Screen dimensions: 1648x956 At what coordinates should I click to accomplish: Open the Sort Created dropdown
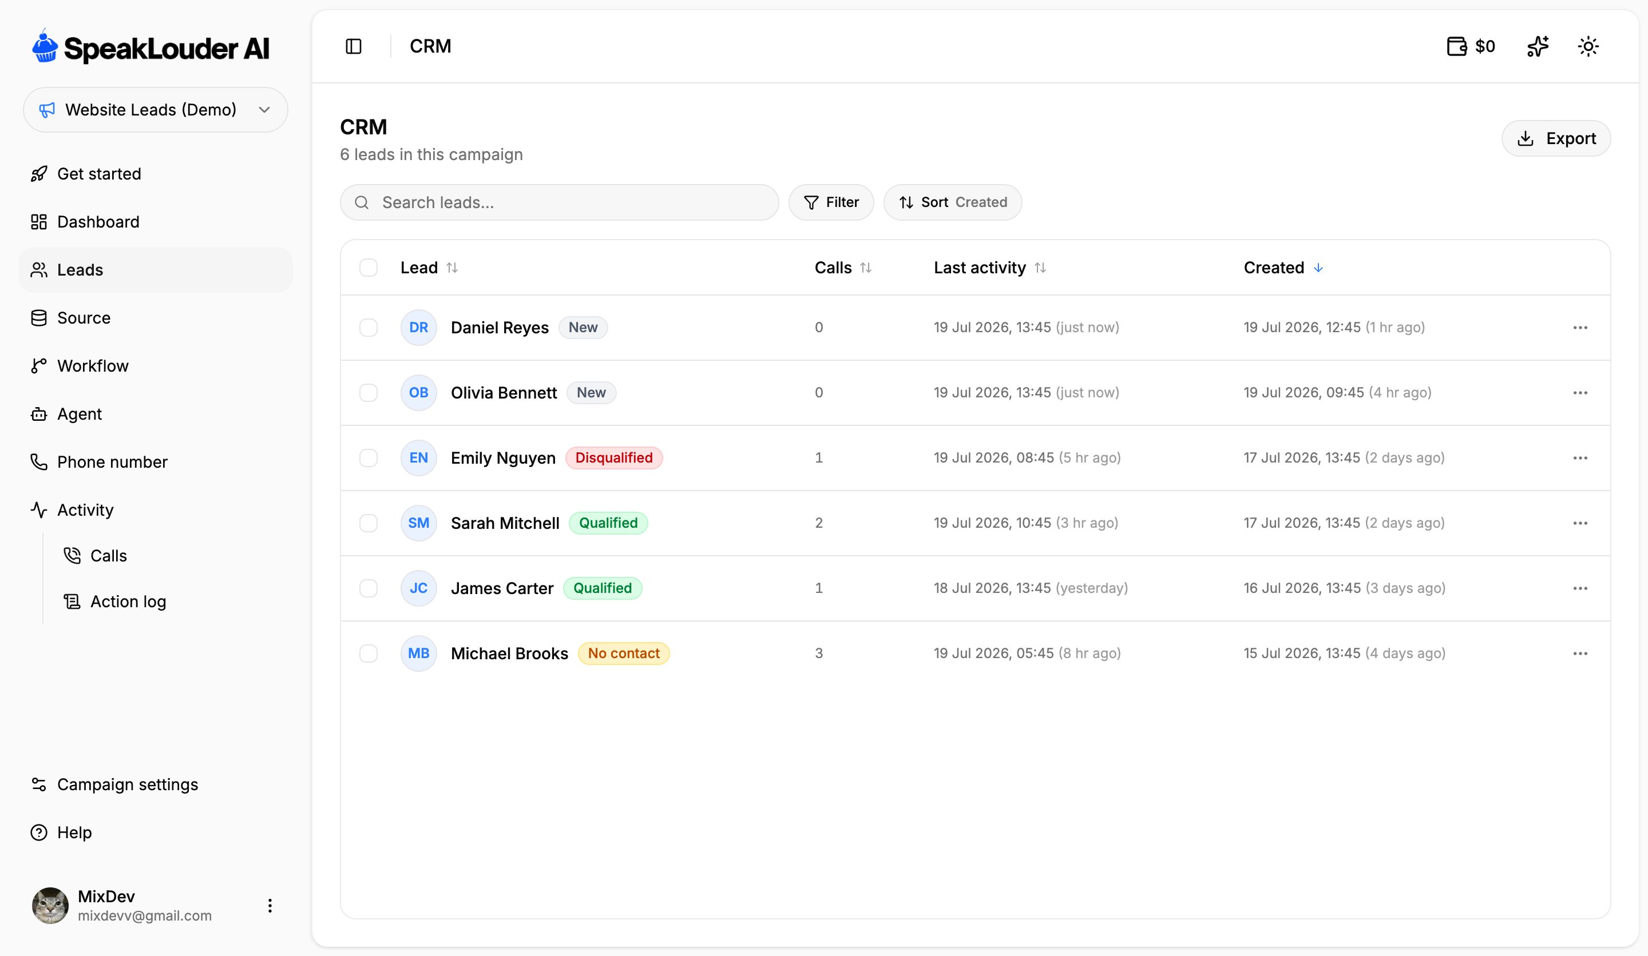click(x=952, y=202)
